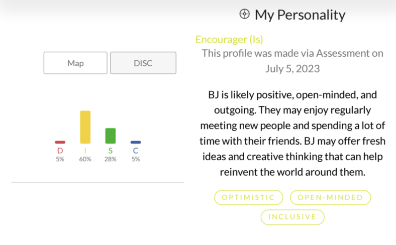This screenshot has height=245, width=396.
Task: Click the green S bar in chart
Action: (x=110, y=136)
